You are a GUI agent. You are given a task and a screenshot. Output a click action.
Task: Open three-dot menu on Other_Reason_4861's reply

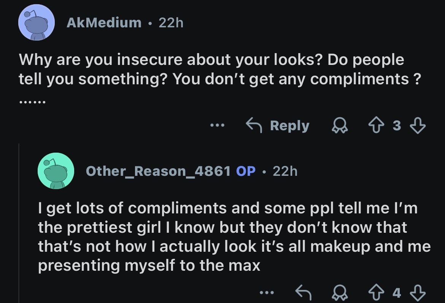click(x=267, y=292)
